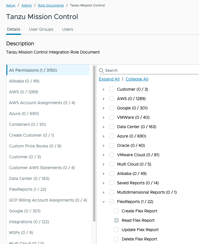
Task: Tick the Multidimensional Reports checkbox
Action: tap(112, 192)
